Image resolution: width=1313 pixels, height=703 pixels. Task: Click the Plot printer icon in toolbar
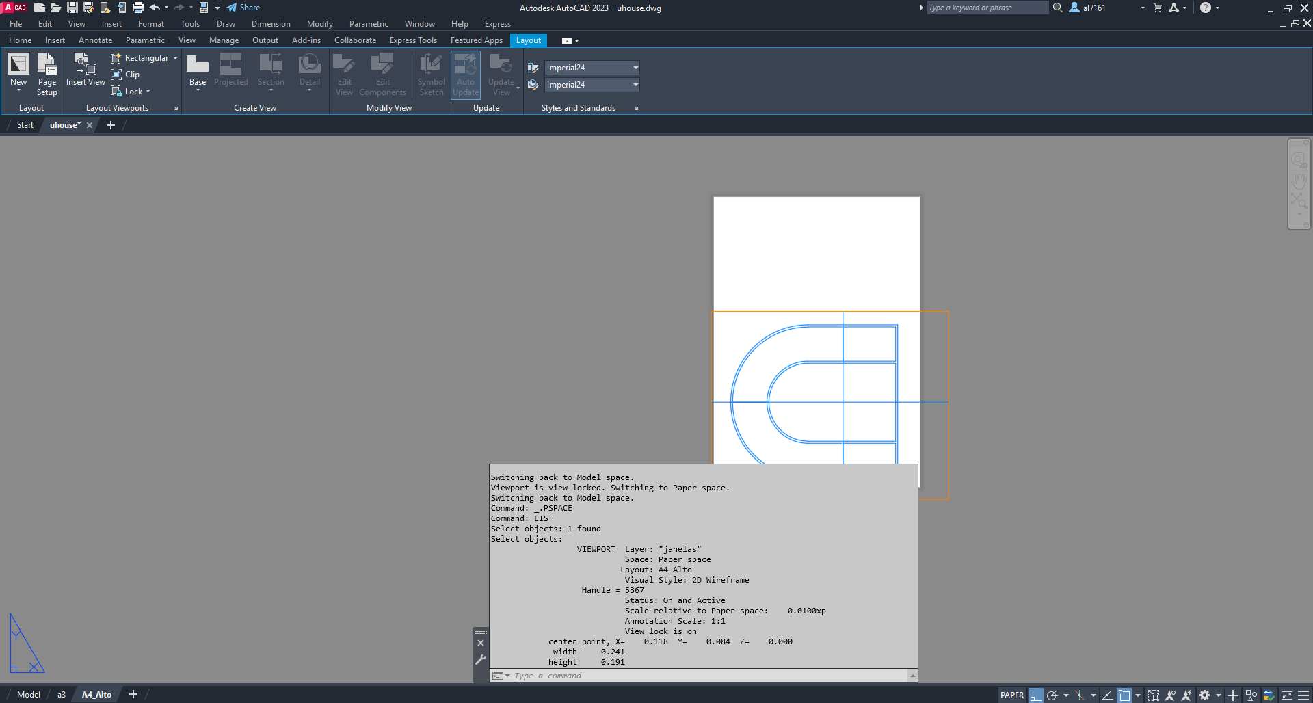(x=138, y=8)
